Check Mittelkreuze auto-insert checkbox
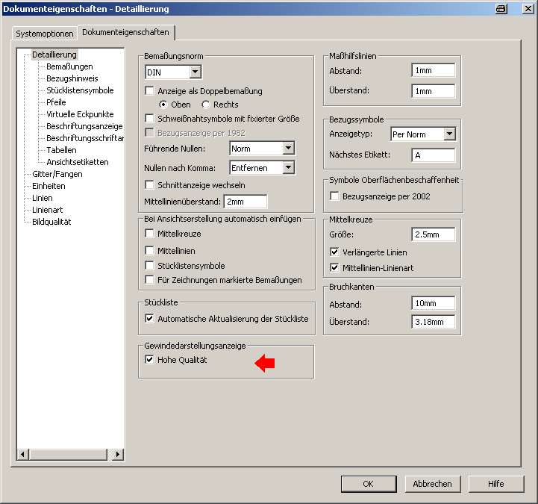The height and width of the screenshot is (504, 538). (x=149, y=234)
